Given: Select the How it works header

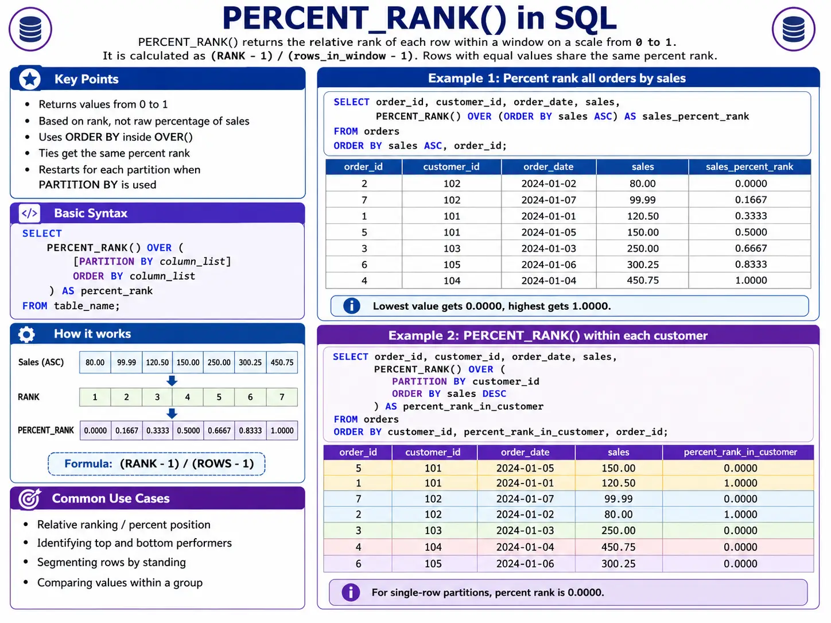Looking at the screenshot, I should pyautogui.click(x=158, y=334).
